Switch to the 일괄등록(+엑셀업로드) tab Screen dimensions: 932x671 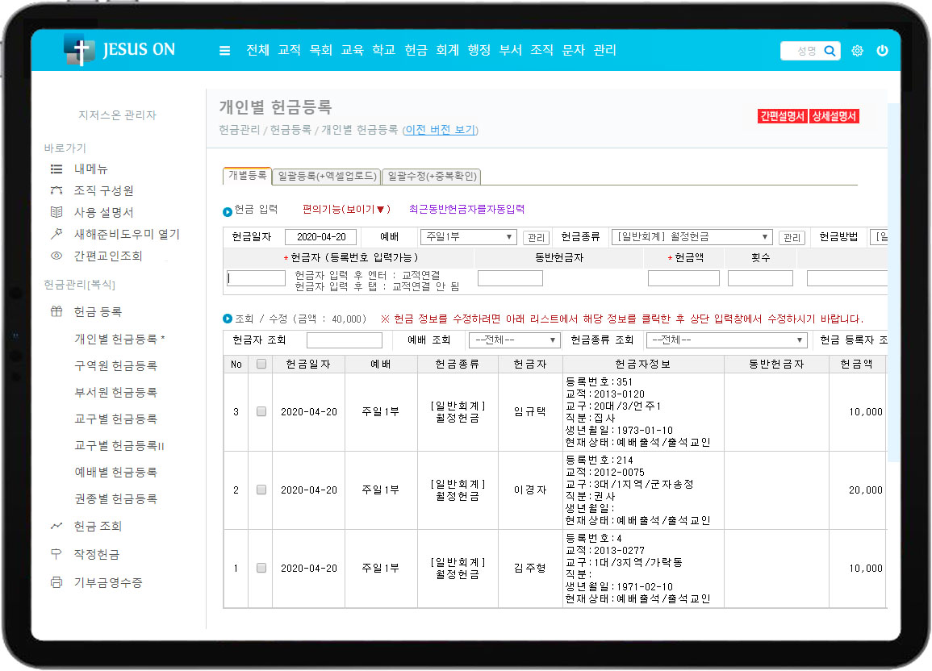326,176
